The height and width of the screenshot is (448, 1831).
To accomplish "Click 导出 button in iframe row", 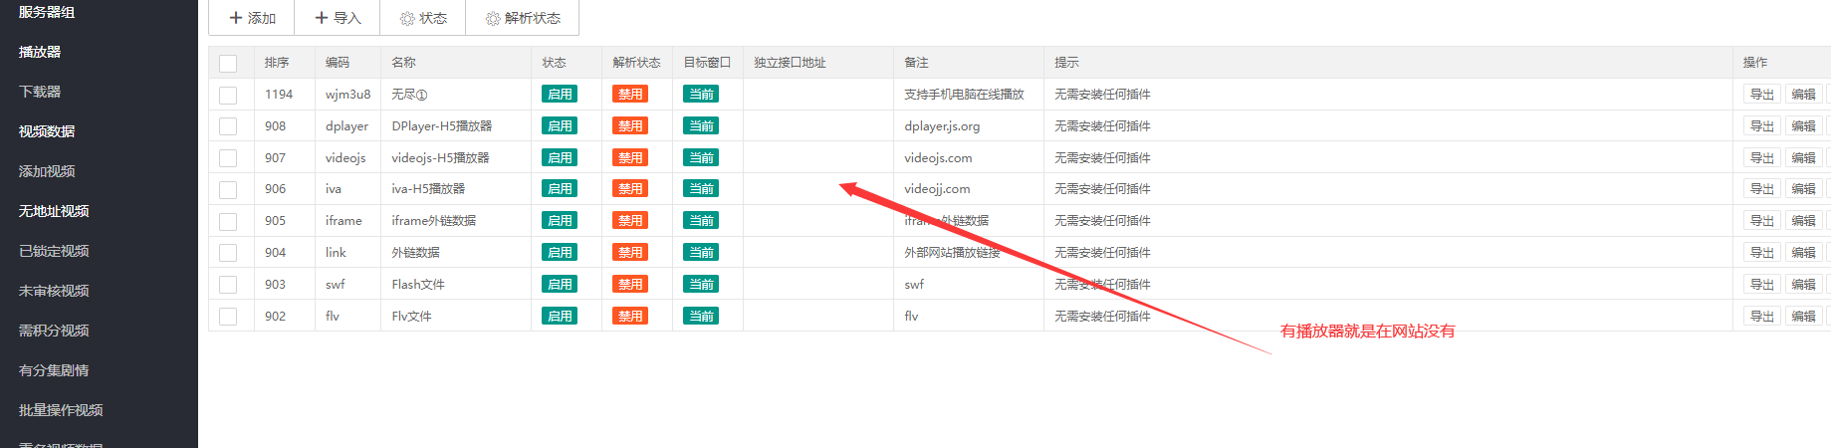I will point(1762,221).
